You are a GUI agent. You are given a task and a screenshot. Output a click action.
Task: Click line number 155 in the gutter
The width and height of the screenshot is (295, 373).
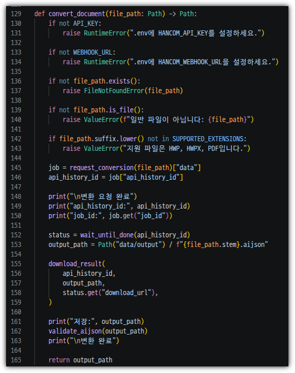point(16,264)
